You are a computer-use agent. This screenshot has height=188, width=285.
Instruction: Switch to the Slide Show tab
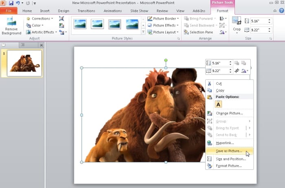click(x=139, y=11)
